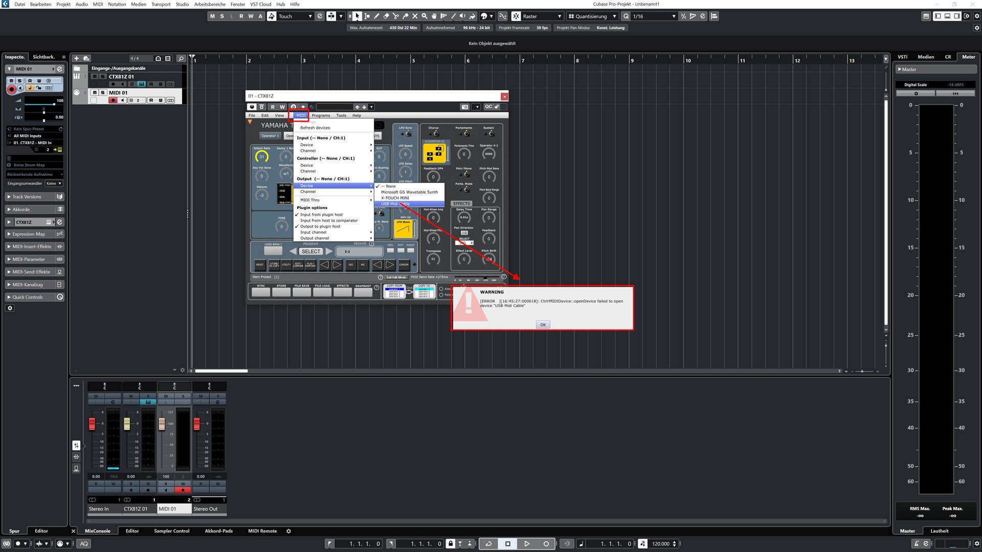Select the Draw pencil tool
The width and height of the screenshot is (982, 552).
click(x=376, y=16)
